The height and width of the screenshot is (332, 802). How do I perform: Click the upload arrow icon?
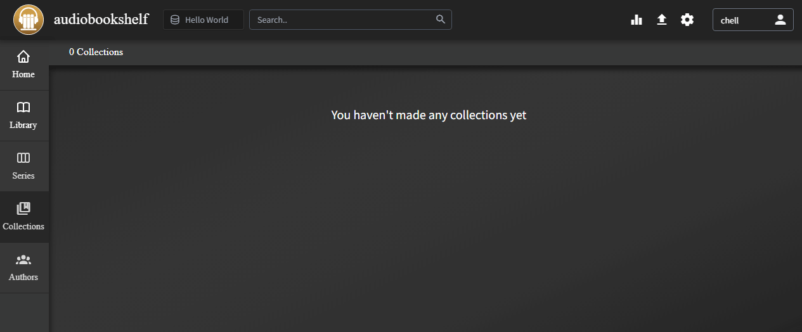[662, 20]
